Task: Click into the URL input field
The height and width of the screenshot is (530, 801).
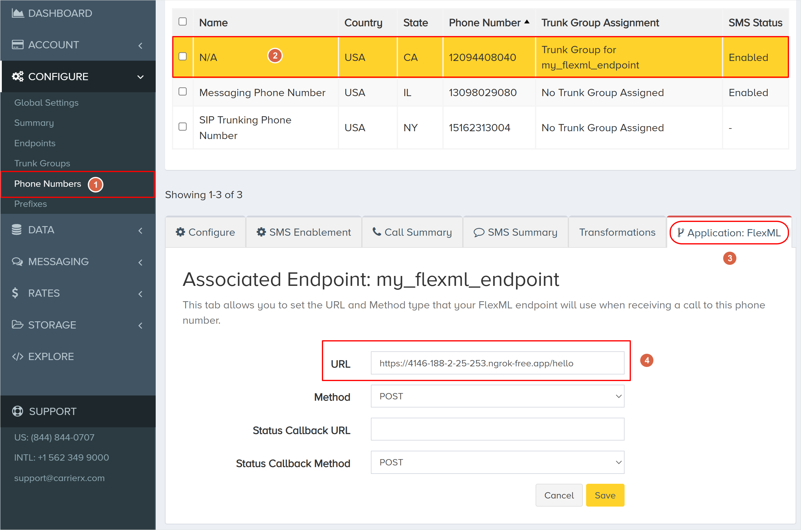Action: pos(497,363)
